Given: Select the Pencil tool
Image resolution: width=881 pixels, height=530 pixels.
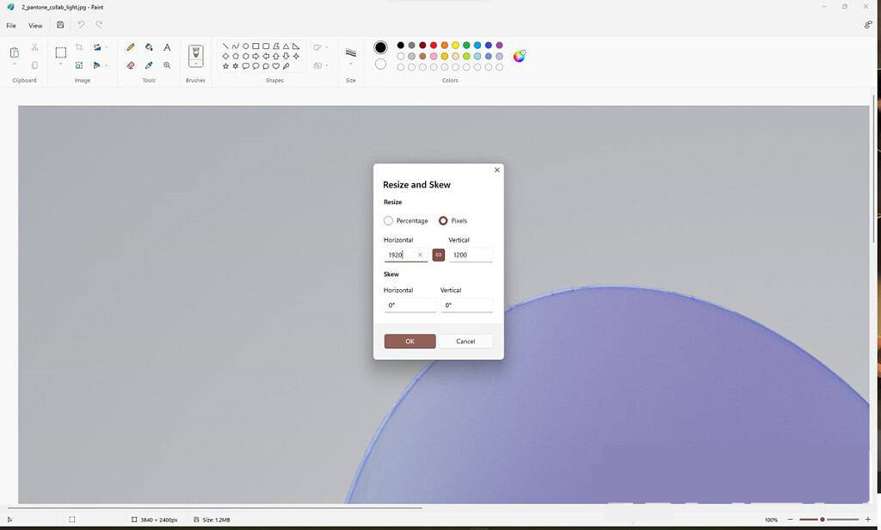Looking at the screenshot, I should click(131, 47).
